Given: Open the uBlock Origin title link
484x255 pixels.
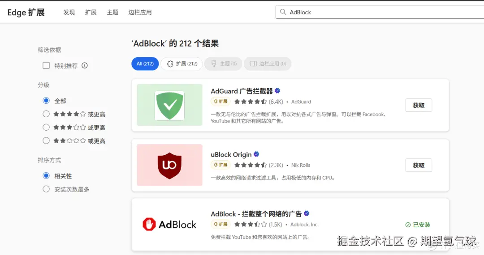Looking at the screenshot, I should click(231, 155).
